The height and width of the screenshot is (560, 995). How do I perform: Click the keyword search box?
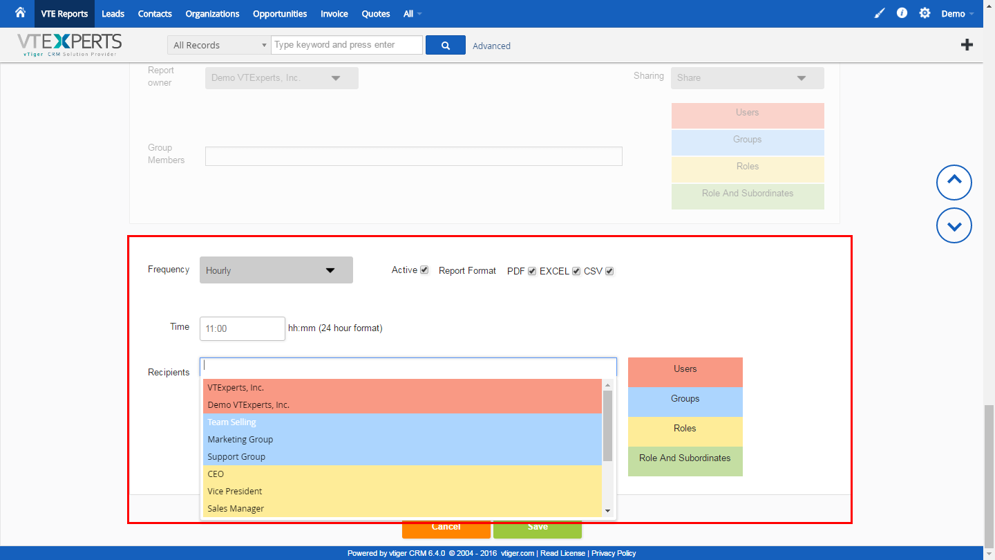pos(347,45)
